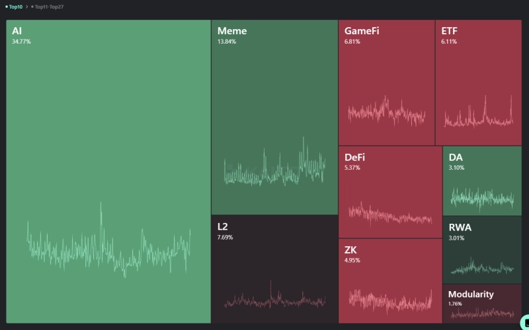Click the GameFi sector label
The image size is (529, 330).
coord(362,31)
